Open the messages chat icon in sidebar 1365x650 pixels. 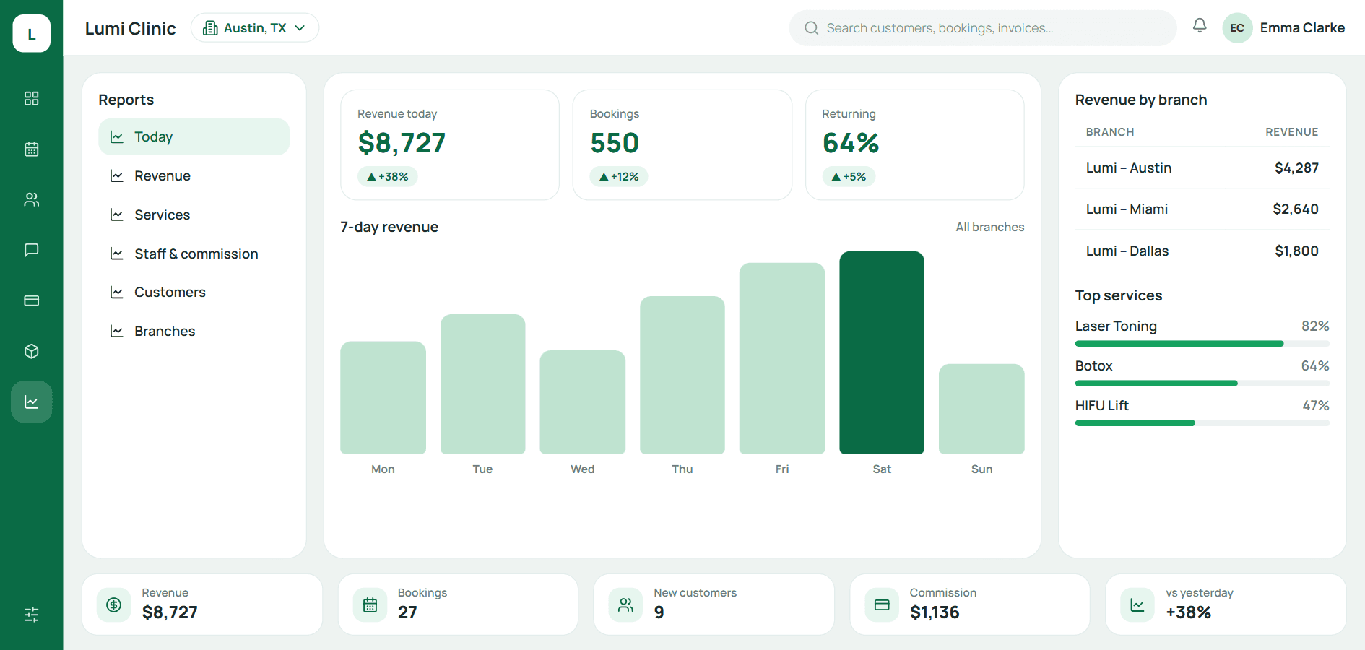point(31,250)
